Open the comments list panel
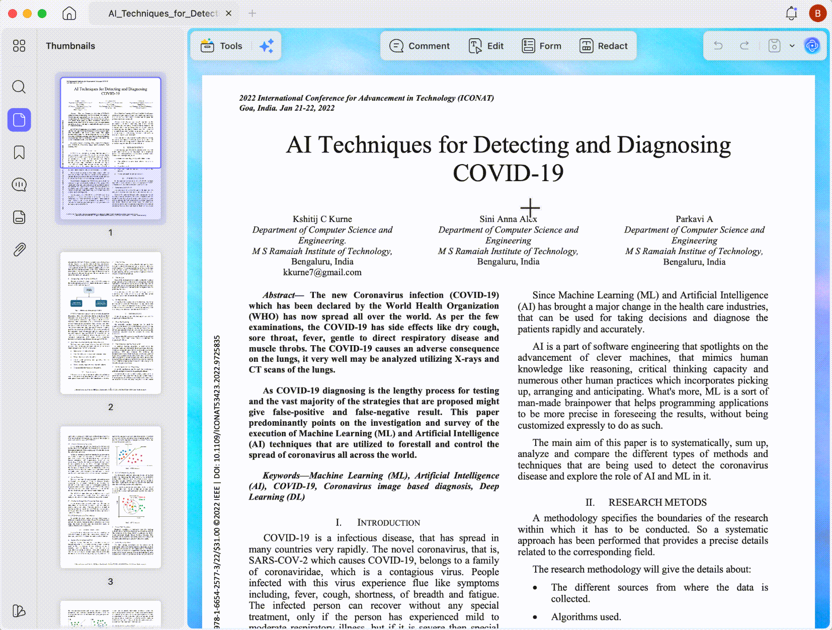 19,185
